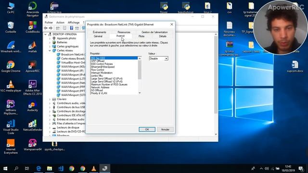Image resolution: width=308 pixels, height=173 pixels.
Task: Select the Jumbo Mtu property
Action: pos(114,76)
